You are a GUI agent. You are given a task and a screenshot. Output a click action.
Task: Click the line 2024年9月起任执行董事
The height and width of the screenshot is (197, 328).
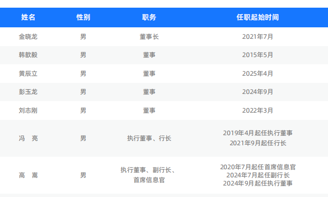pos(258,183)
